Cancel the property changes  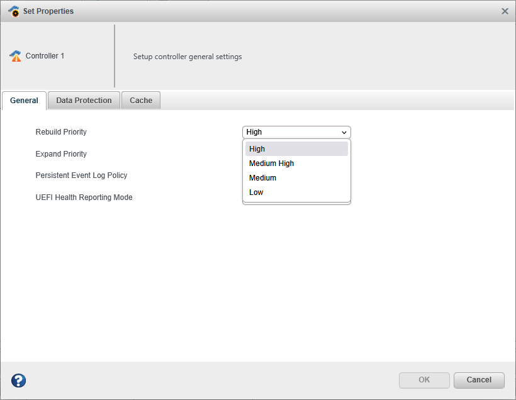(x=479, y=380)
